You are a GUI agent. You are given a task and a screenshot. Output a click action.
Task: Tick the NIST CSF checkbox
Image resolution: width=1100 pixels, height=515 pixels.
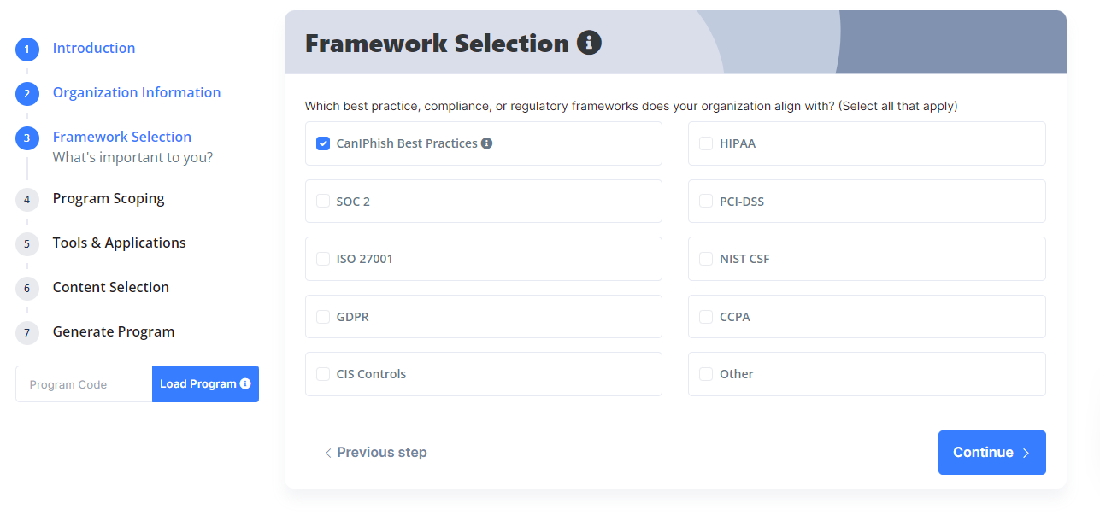706,259
